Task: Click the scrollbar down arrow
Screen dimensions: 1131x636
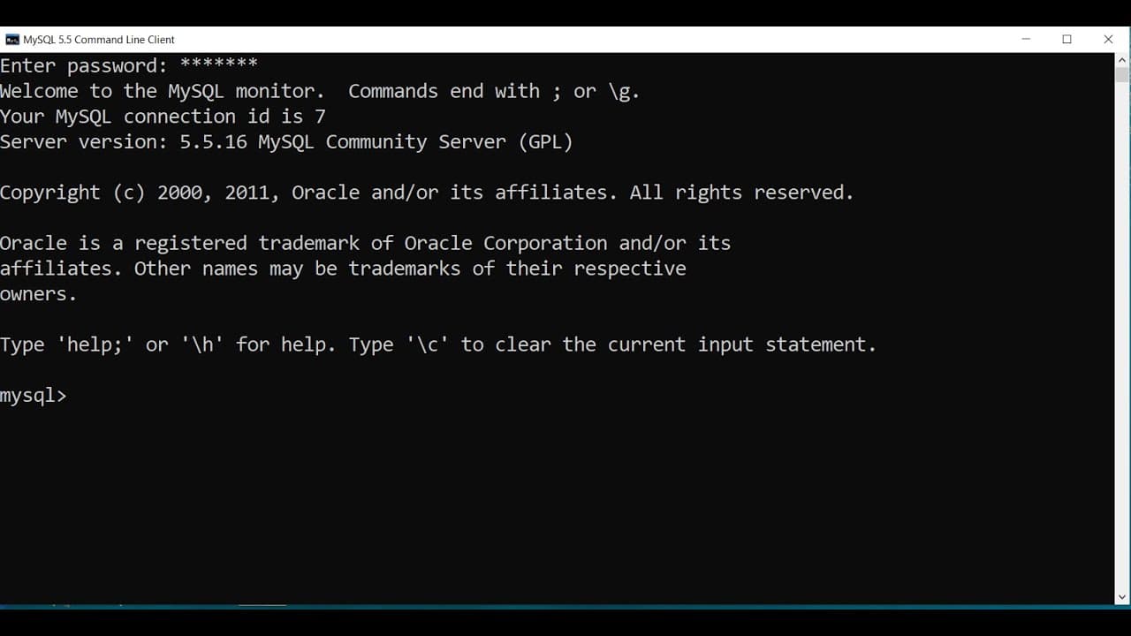Action: (1122, 598)
